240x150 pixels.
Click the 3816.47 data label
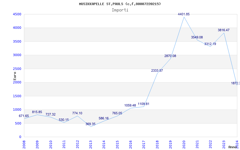tap(223, 30)
